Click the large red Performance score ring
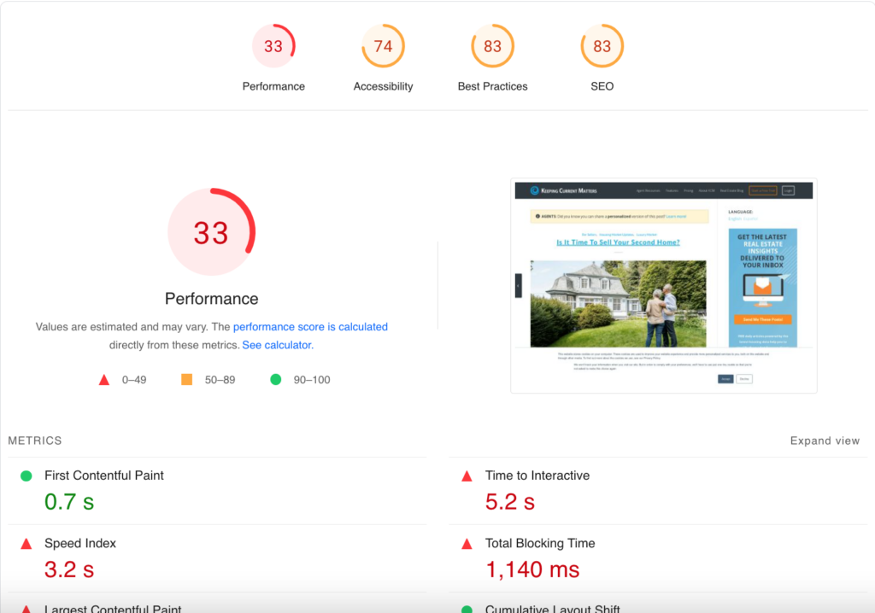The width and height of the screenshot is (875, 613). [211, 231]
